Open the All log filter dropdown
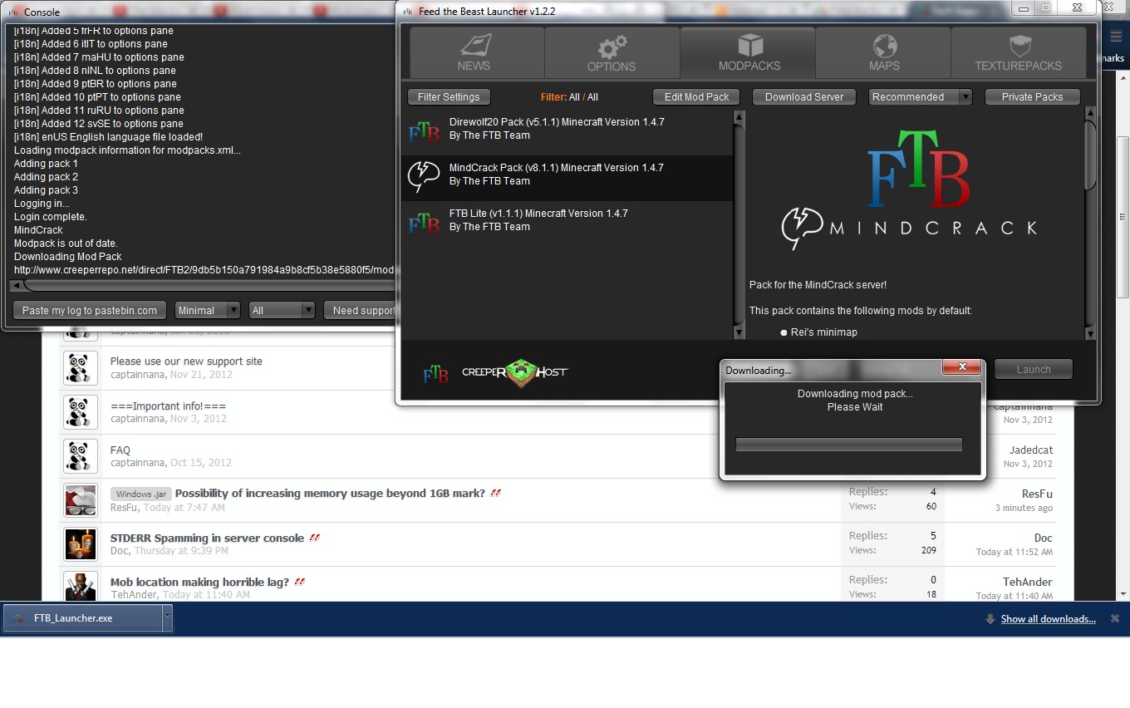 point(282,310)
